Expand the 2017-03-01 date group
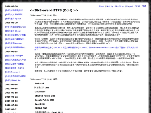Image resolution: width=151 pixels, height=113 pixels. tap(11, 109)
